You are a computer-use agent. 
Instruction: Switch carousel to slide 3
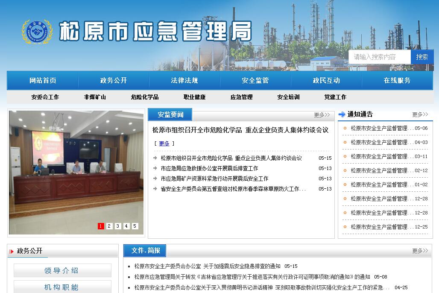coord(118,226)
